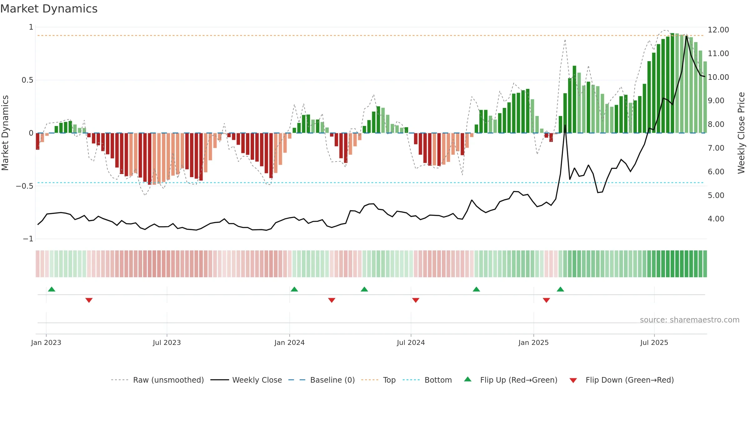Select the flip-down marker just after Jan 2025
The height and width of the screenshot is (421, 750).
pyautogui.click(x=546, y=300)
